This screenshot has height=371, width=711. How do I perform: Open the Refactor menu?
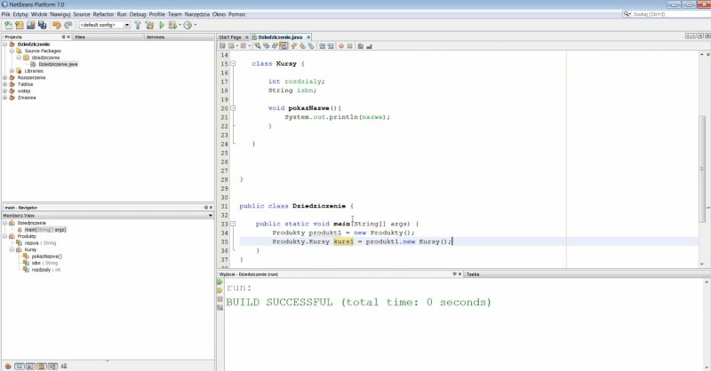pyautogui.click(x=103, y=14)
